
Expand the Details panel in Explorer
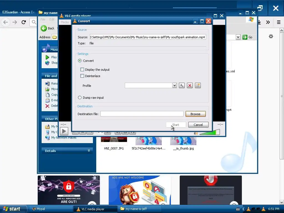pyautogui.click(x=89, y=151)
